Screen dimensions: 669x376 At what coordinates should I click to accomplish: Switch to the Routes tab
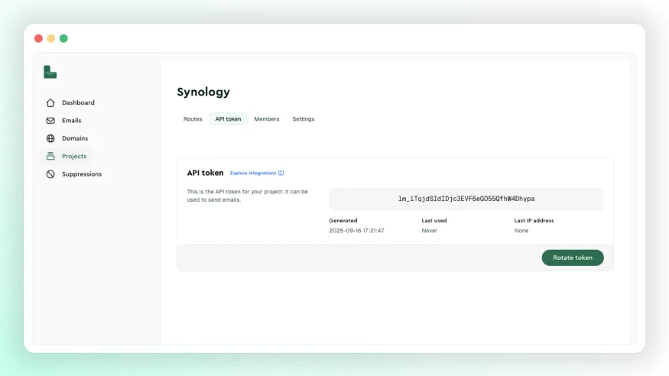193,119
